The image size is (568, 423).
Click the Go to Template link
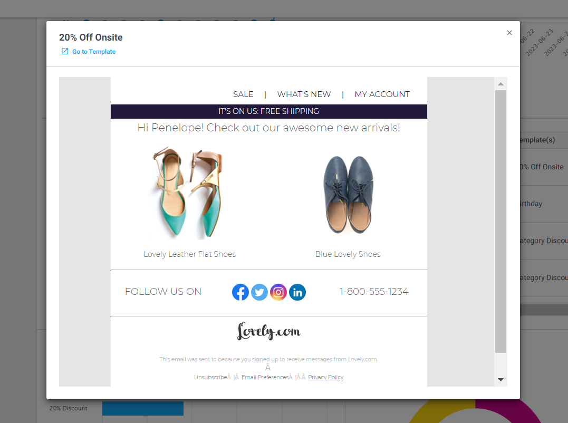94,52
